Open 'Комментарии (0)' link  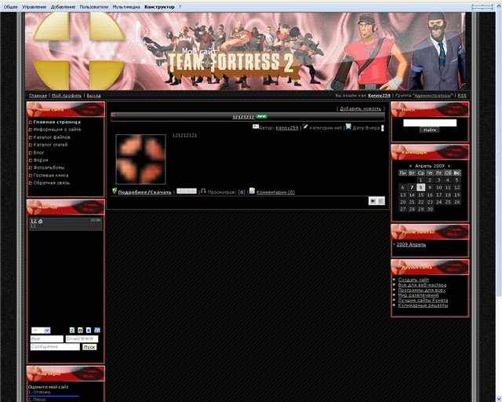click(275, 192)
